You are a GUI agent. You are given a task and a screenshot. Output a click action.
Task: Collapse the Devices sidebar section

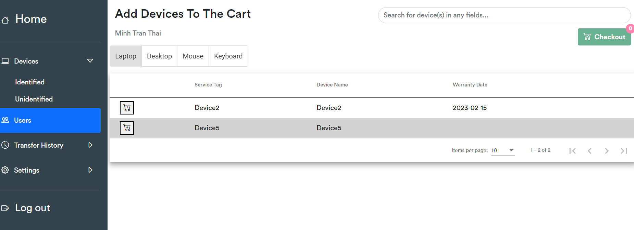coord(90,61)
